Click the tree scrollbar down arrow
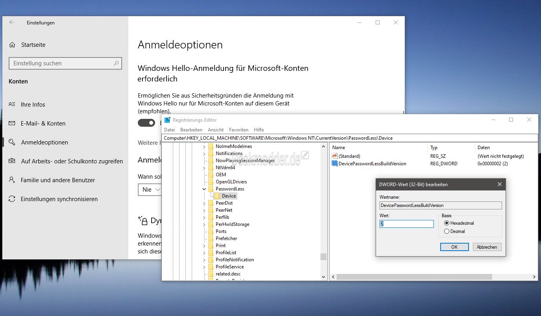The height and width of the screenshot is (316, 541). coord(323,277)
